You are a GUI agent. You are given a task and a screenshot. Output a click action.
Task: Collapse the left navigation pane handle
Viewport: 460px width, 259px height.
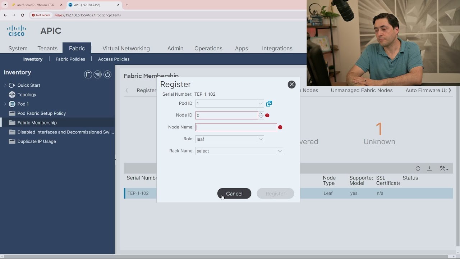click(x=116, y=159)
